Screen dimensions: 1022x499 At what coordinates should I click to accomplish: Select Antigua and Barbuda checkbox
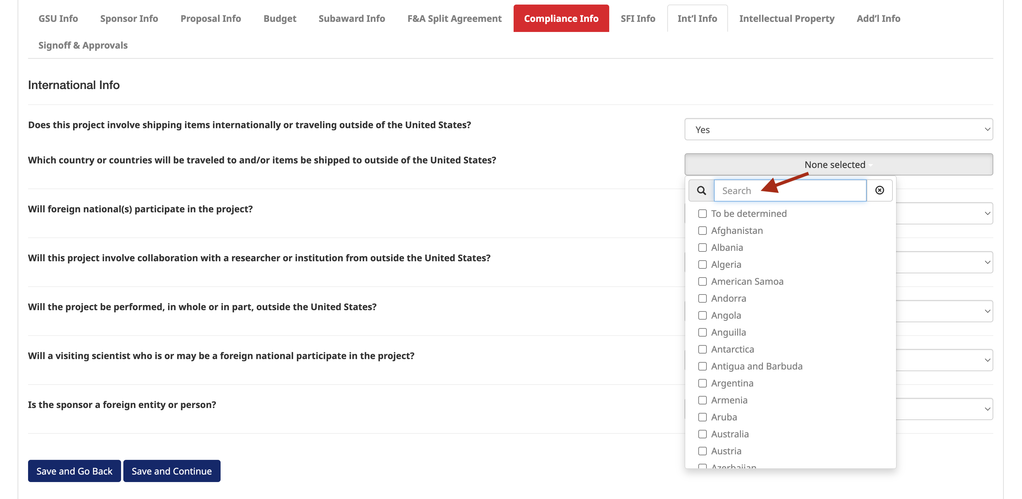[x=702, y=366]
